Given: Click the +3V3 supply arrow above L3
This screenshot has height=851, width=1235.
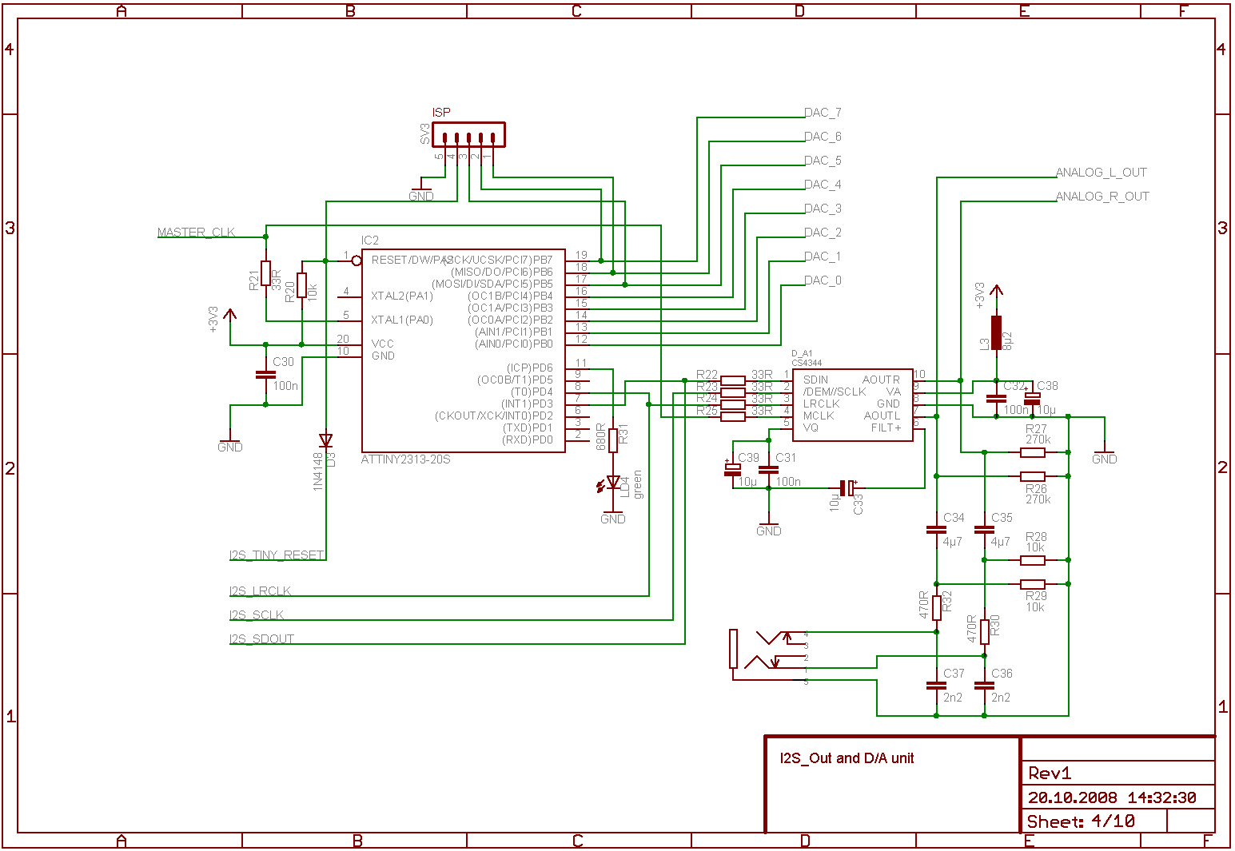Looking at the screenshot, I should pos(996,292).
